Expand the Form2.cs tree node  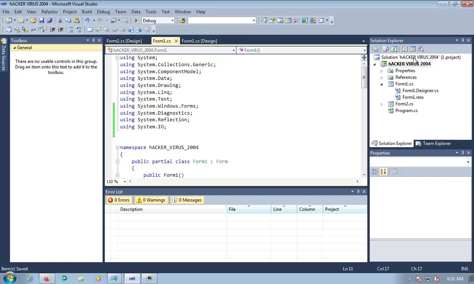[x=382, y=104]
